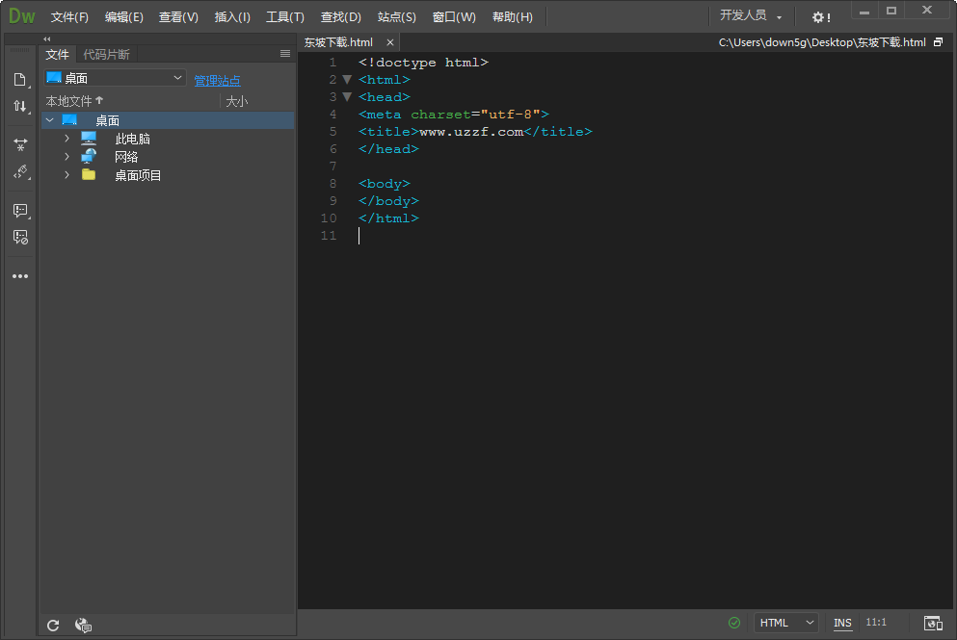Screen dimensions: 957x640
Task: Open the sync settings gear icon
Action: [x=821, y=17]
